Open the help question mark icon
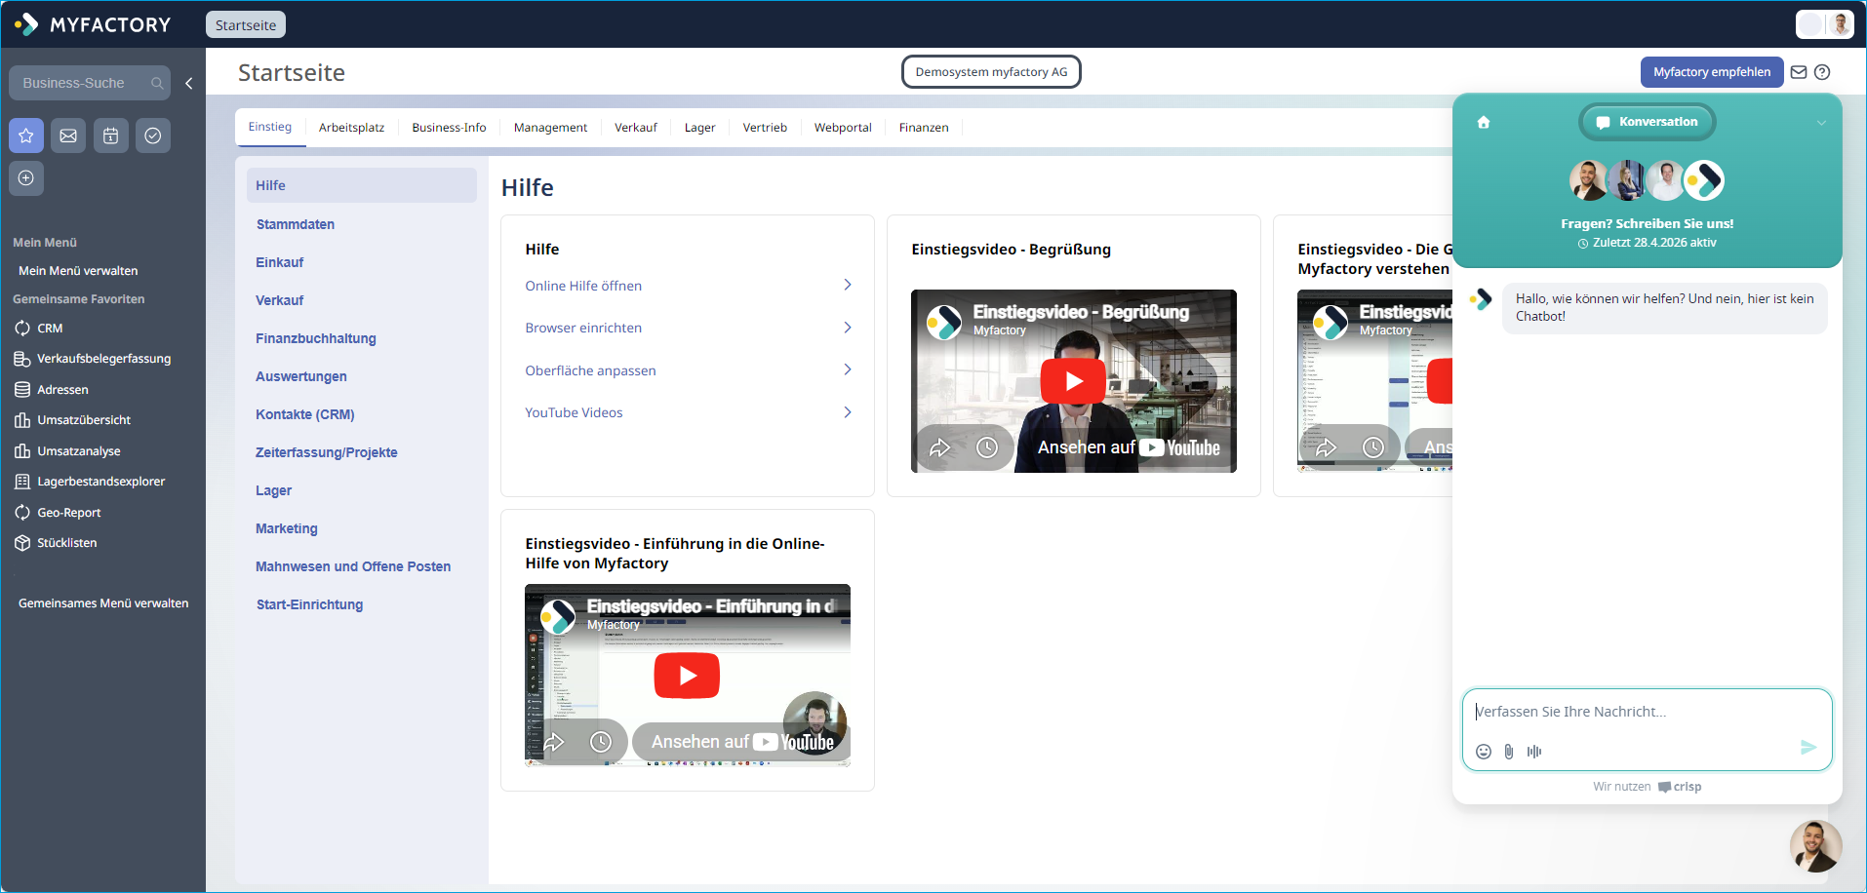 coord(1822,72)
